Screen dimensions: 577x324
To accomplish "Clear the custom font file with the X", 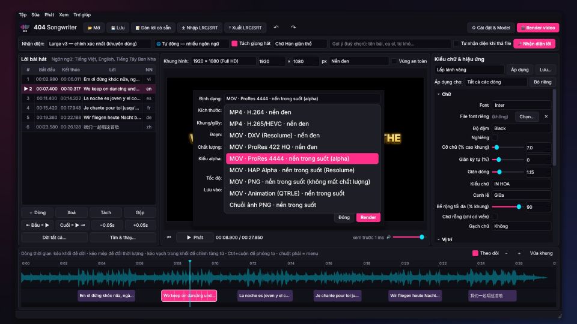I will [x=546, y=116].
